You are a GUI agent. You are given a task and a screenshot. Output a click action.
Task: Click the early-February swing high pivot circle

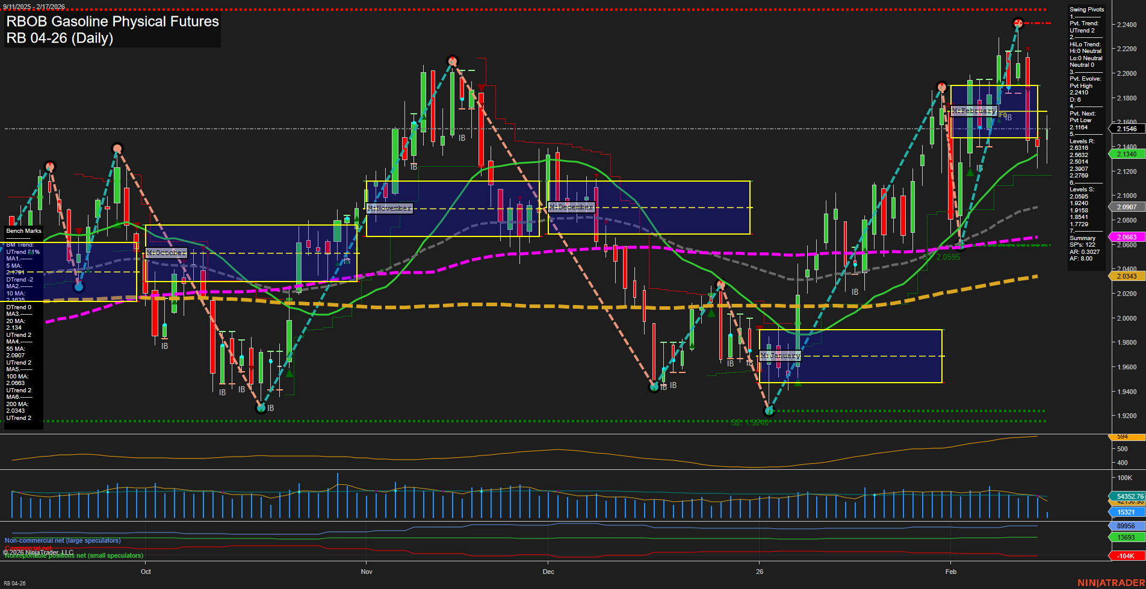coord(942,87)
